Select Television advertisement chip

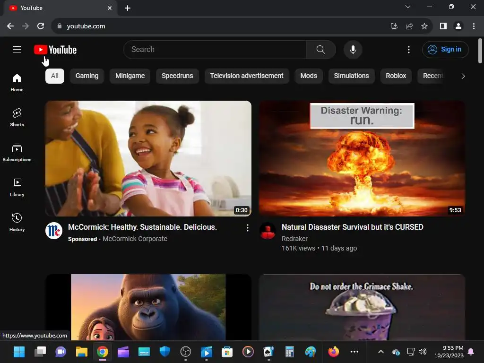(x=247, y=76)
